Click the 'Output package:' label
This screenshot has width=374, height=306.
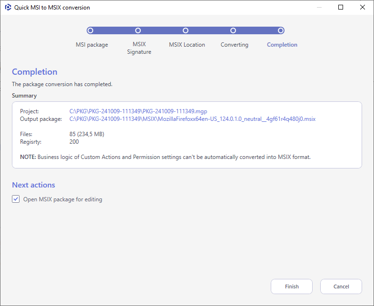click(x=41, y=119)
